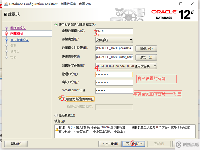Viewport: 200px width, 150px height.
Task: Go to 数据库操作 step in sidebar
Action: (18, 28)
